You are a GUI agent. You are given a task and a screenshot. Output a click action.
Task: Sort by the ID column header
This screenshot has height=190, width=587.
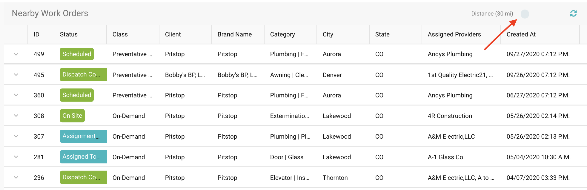(36, 34)
